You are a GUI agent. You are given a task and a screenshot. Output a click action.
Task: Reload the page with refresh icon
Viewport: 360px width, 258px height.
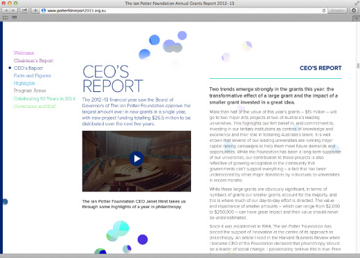pos(324,10)
